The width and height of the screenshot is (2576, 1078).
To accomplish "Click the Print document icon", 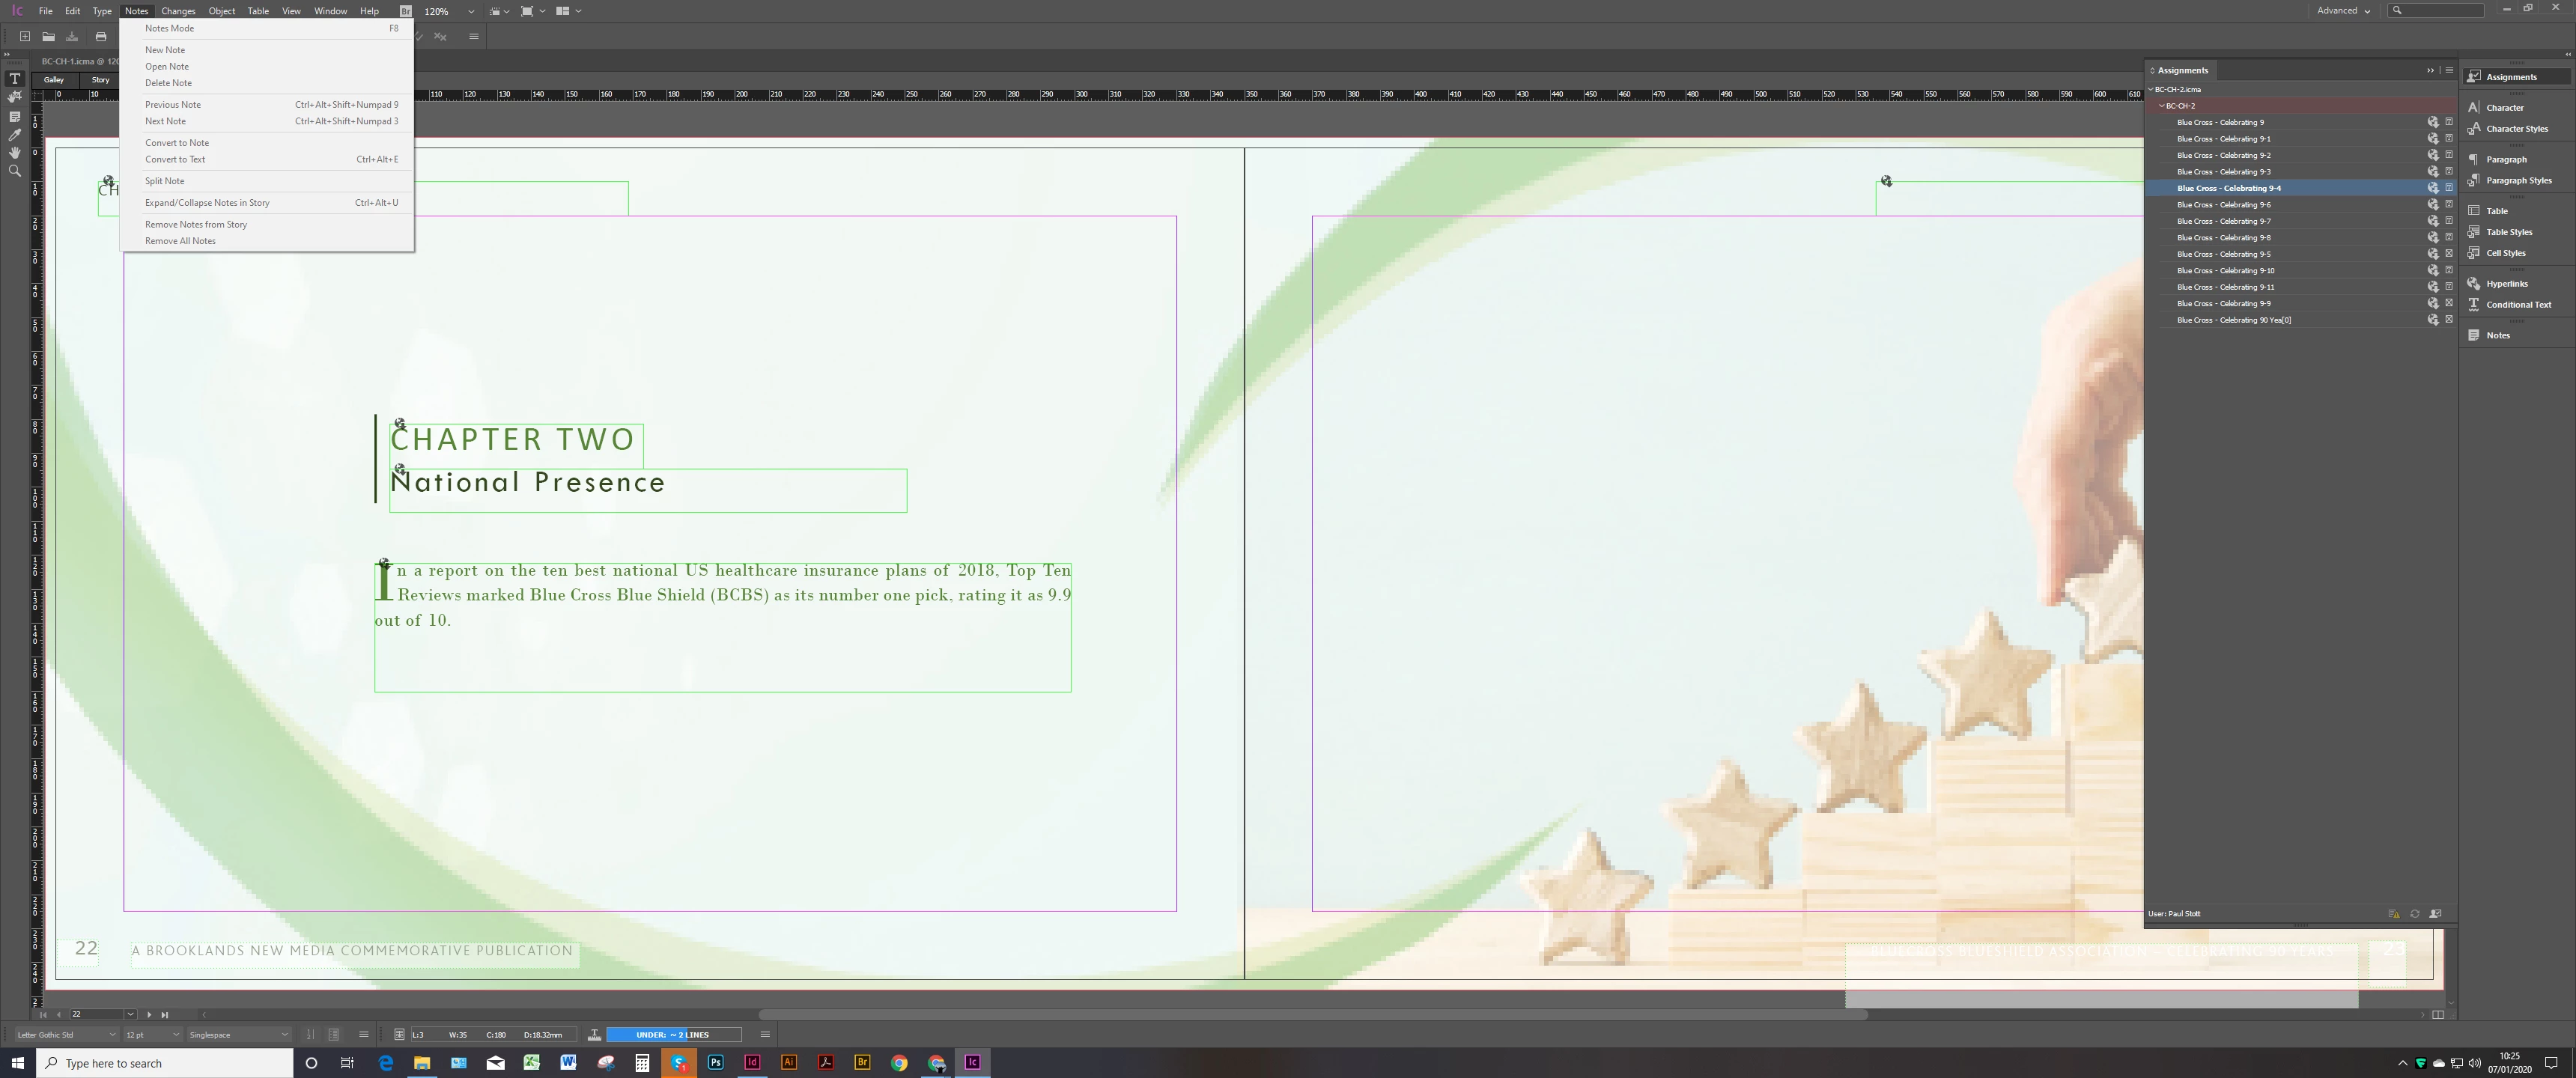I will (x=100, y=37).
